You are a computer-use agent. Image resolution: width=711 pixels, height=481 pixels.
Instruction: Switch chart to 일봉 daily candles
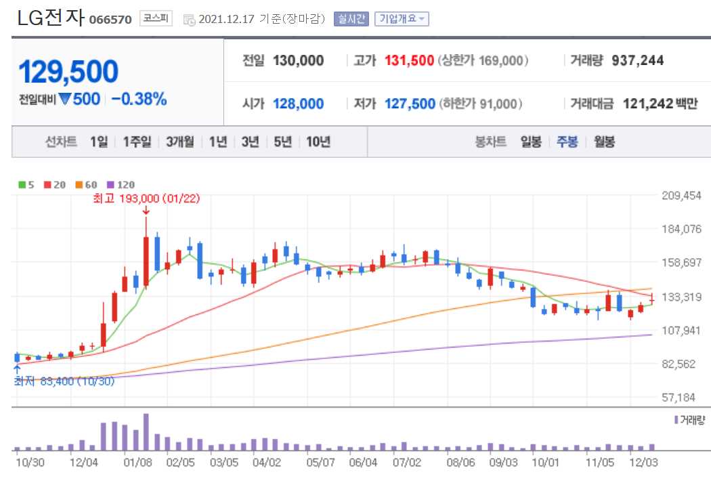click(532, 142)
